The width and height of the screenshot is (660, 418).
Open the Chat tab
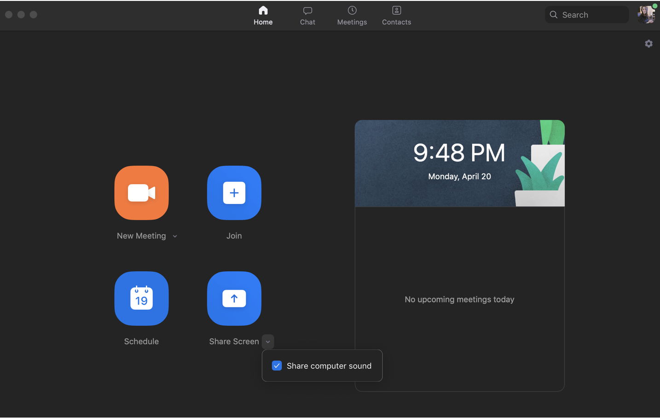click(x=307, y=15)
